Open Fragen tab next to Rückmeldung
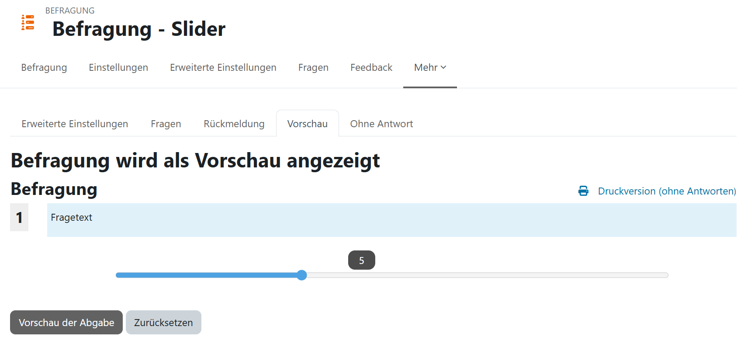737x337 pixels. 166,124
